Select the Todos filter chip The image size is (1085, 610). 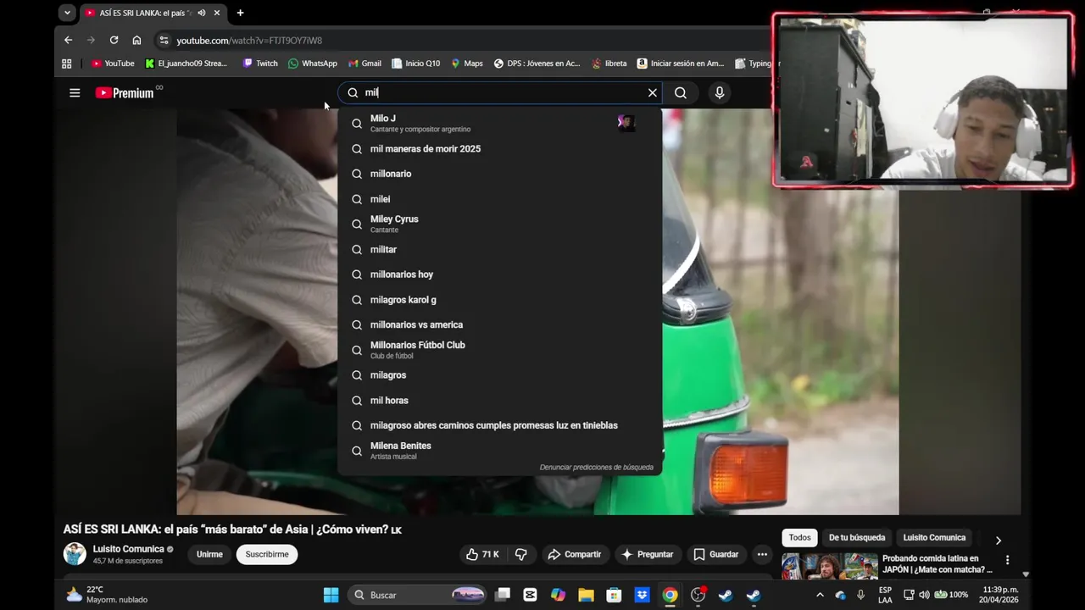(x=799, y=538)
